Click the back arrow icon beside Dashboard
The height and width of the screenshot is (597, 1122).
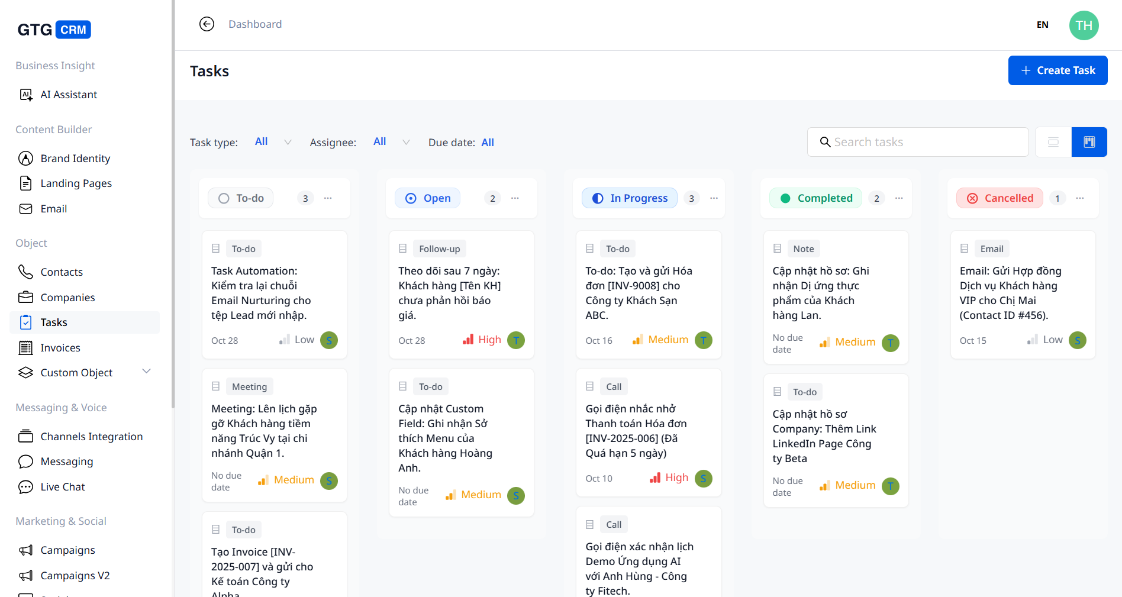point(207,24)
